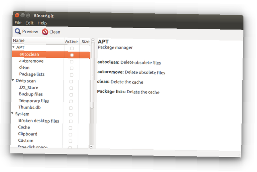Click 'autoclean: Delete obsolete files' text
Image resolution: width=257 pixels, height=172 pixels.
129,62
